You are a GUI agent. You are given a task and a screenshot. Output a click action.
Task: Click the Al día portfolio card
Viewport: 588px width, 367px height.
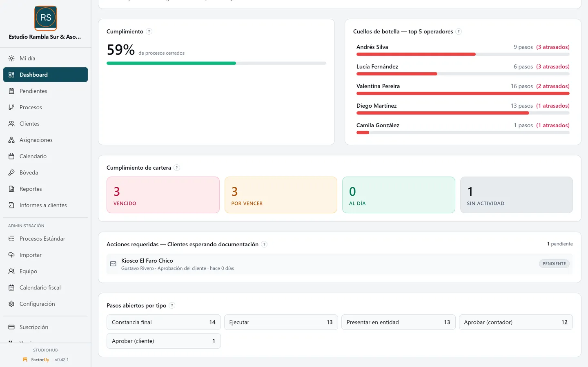tap(399, 195)
